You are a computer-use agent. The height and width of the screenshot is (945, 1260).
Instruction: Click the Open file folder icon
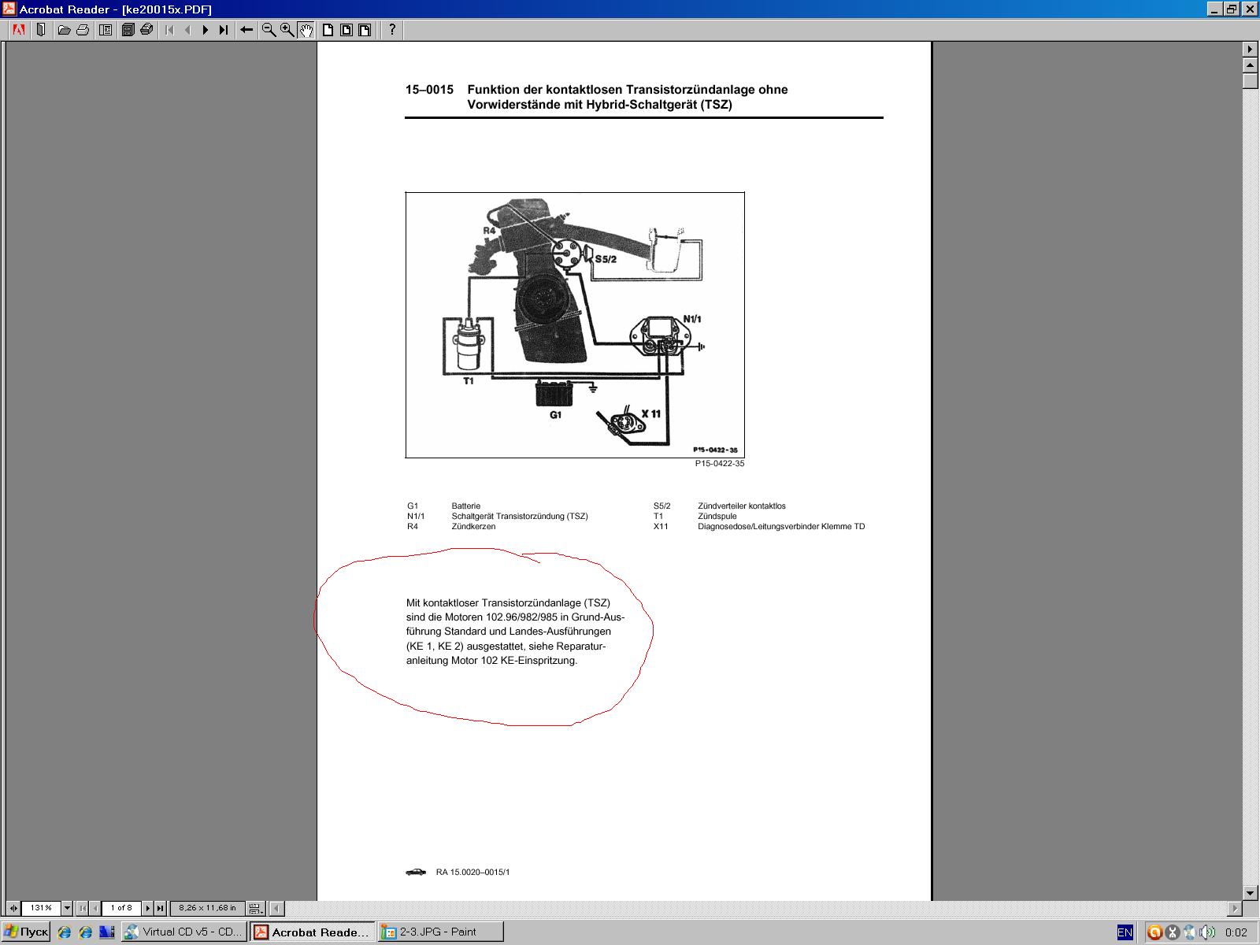(x=64, y=30)
